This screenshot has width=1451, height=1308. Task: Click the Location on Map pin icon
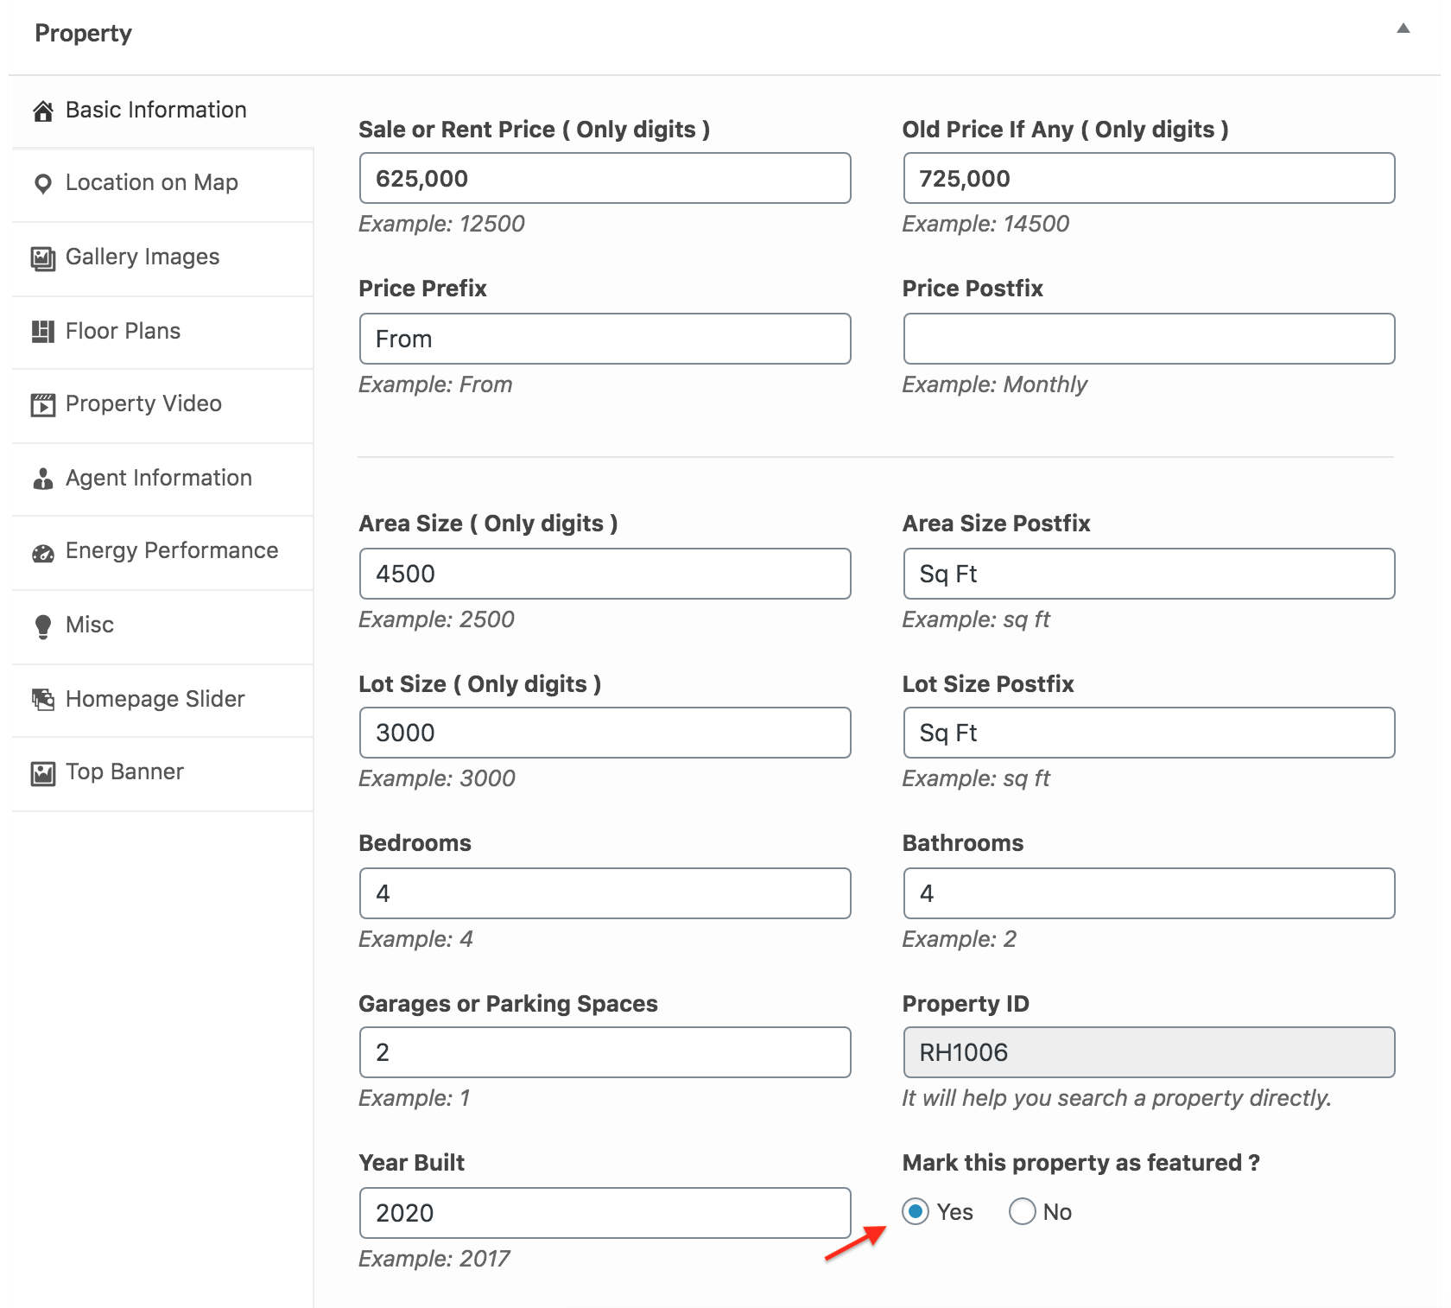click(x=43, y=184)
